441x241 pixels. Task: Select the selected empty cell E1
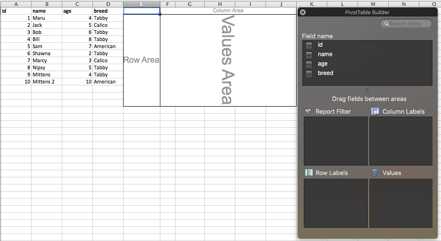click(x=142, y=11)
